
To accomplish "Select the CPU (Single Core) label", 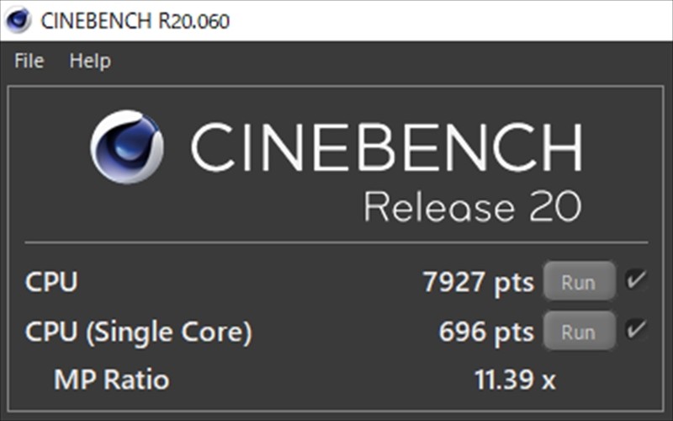I will pyautogui.click(x=139, y=332).
